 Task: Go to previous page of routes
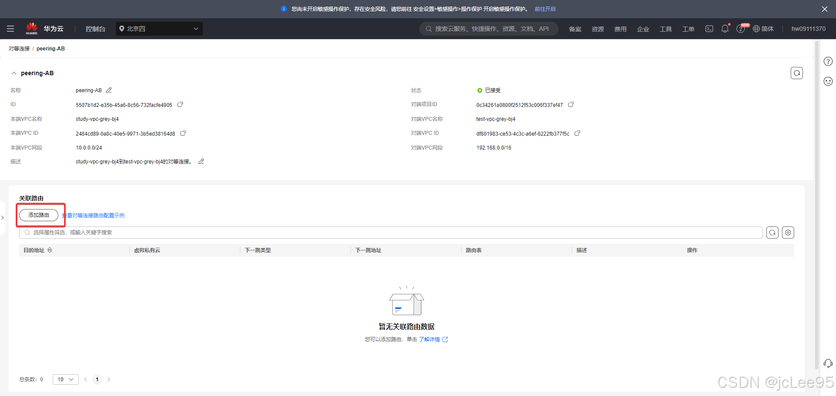click(85, 379)
